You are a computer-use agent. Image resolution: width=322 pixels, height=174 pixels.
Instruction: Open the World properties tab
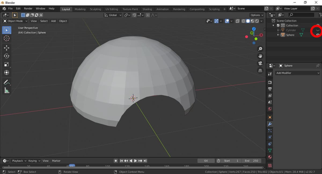click(270, 109)
